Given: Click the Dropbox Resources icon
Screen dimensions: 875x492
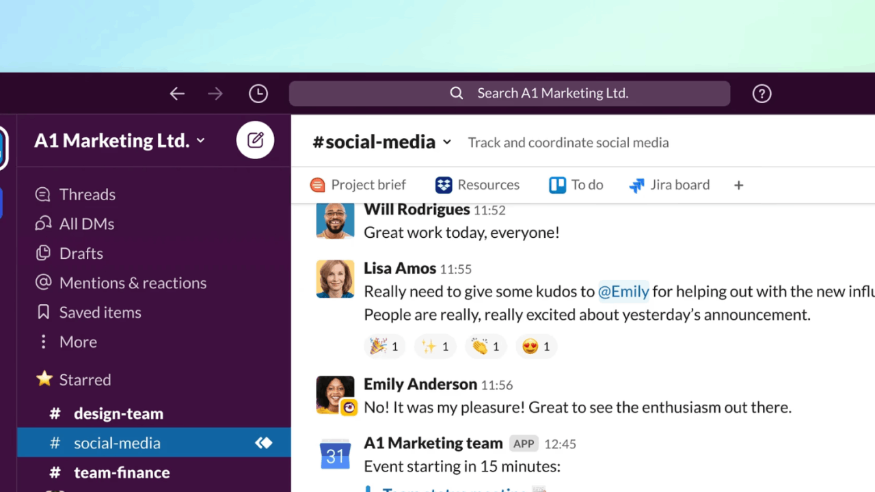Looking at the screenshot, I should pyautogui.click(x=444, y=185).
